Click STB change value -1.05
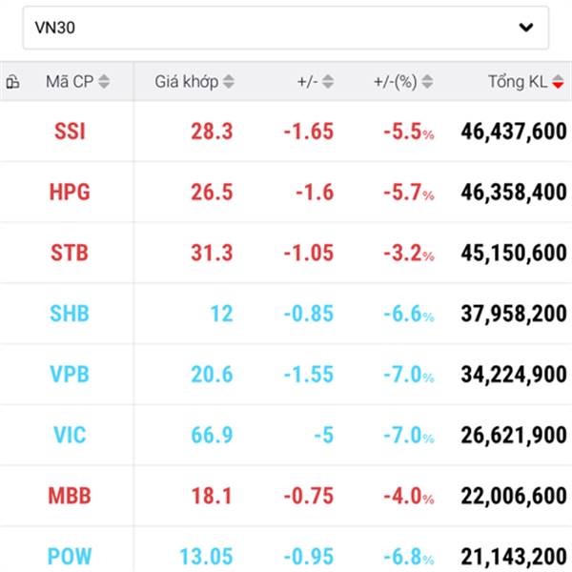This screenshot has height=572, width=572. tap(309, 253)
